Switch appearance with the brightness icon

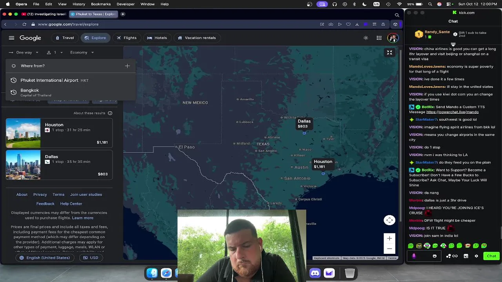tap(366, 38)
